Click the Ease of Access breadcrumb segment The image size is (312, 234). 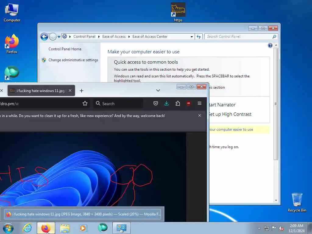(114, 37)
